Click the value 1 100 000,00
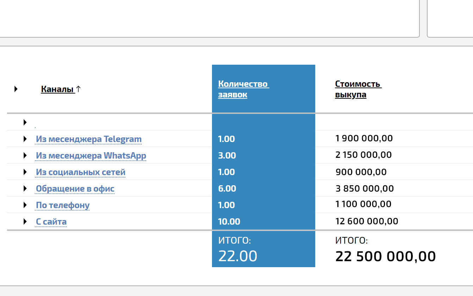The image size is (473, 296). point(363,204)
